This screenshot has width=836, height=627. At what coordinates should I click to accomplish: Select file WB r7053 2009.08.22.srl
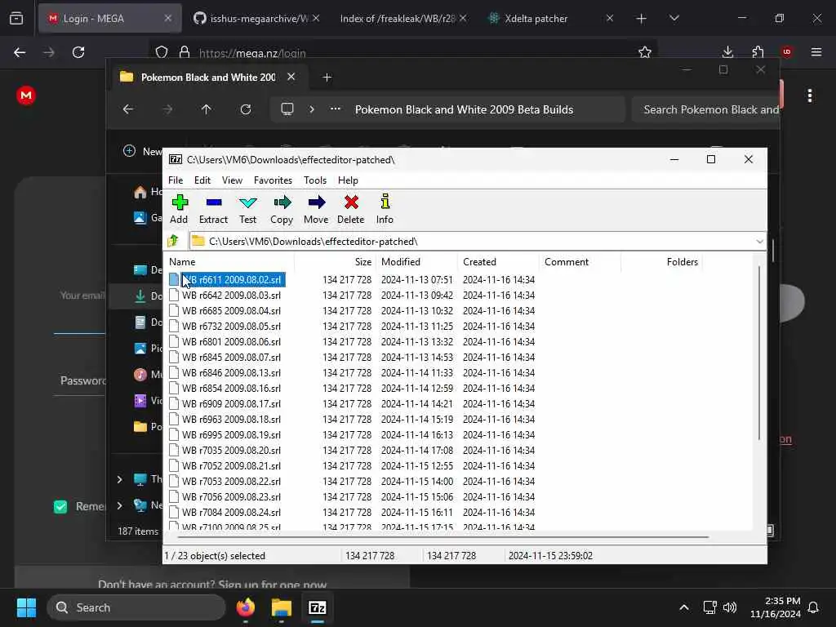point(231,481)
